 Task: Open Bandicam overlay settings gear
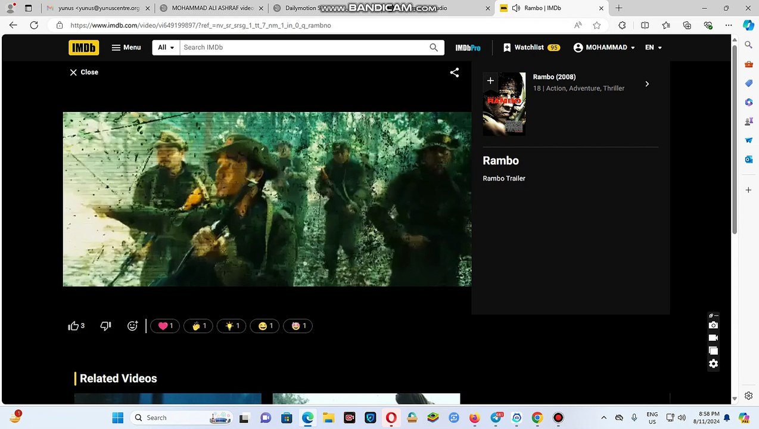pyautogui.click(x=713, y=364)
